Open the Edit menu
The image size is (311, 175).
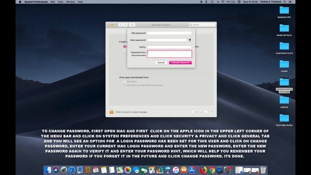(x=52, y=2)
